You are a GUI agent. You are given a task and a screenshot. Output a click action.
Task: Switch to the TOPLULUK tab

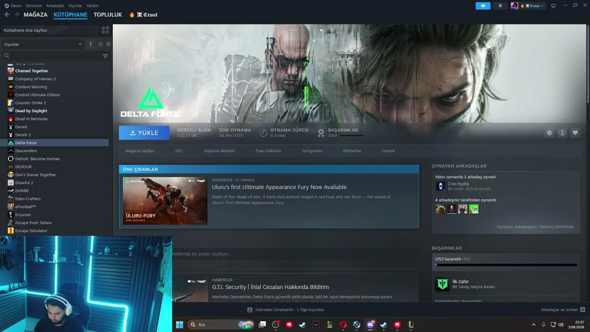click(x=108, y=15)
